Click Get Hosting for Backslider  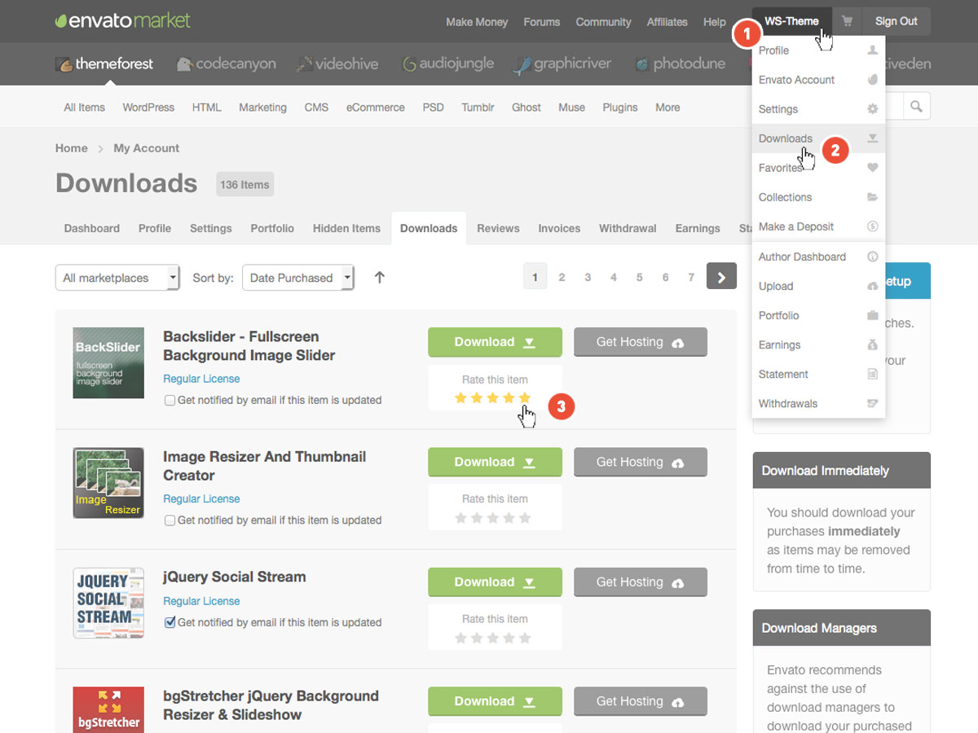[x=641, y=342]
